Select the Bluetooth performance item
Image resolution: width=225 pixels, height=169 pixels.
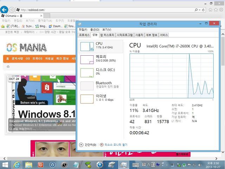[x=101, y=86]
